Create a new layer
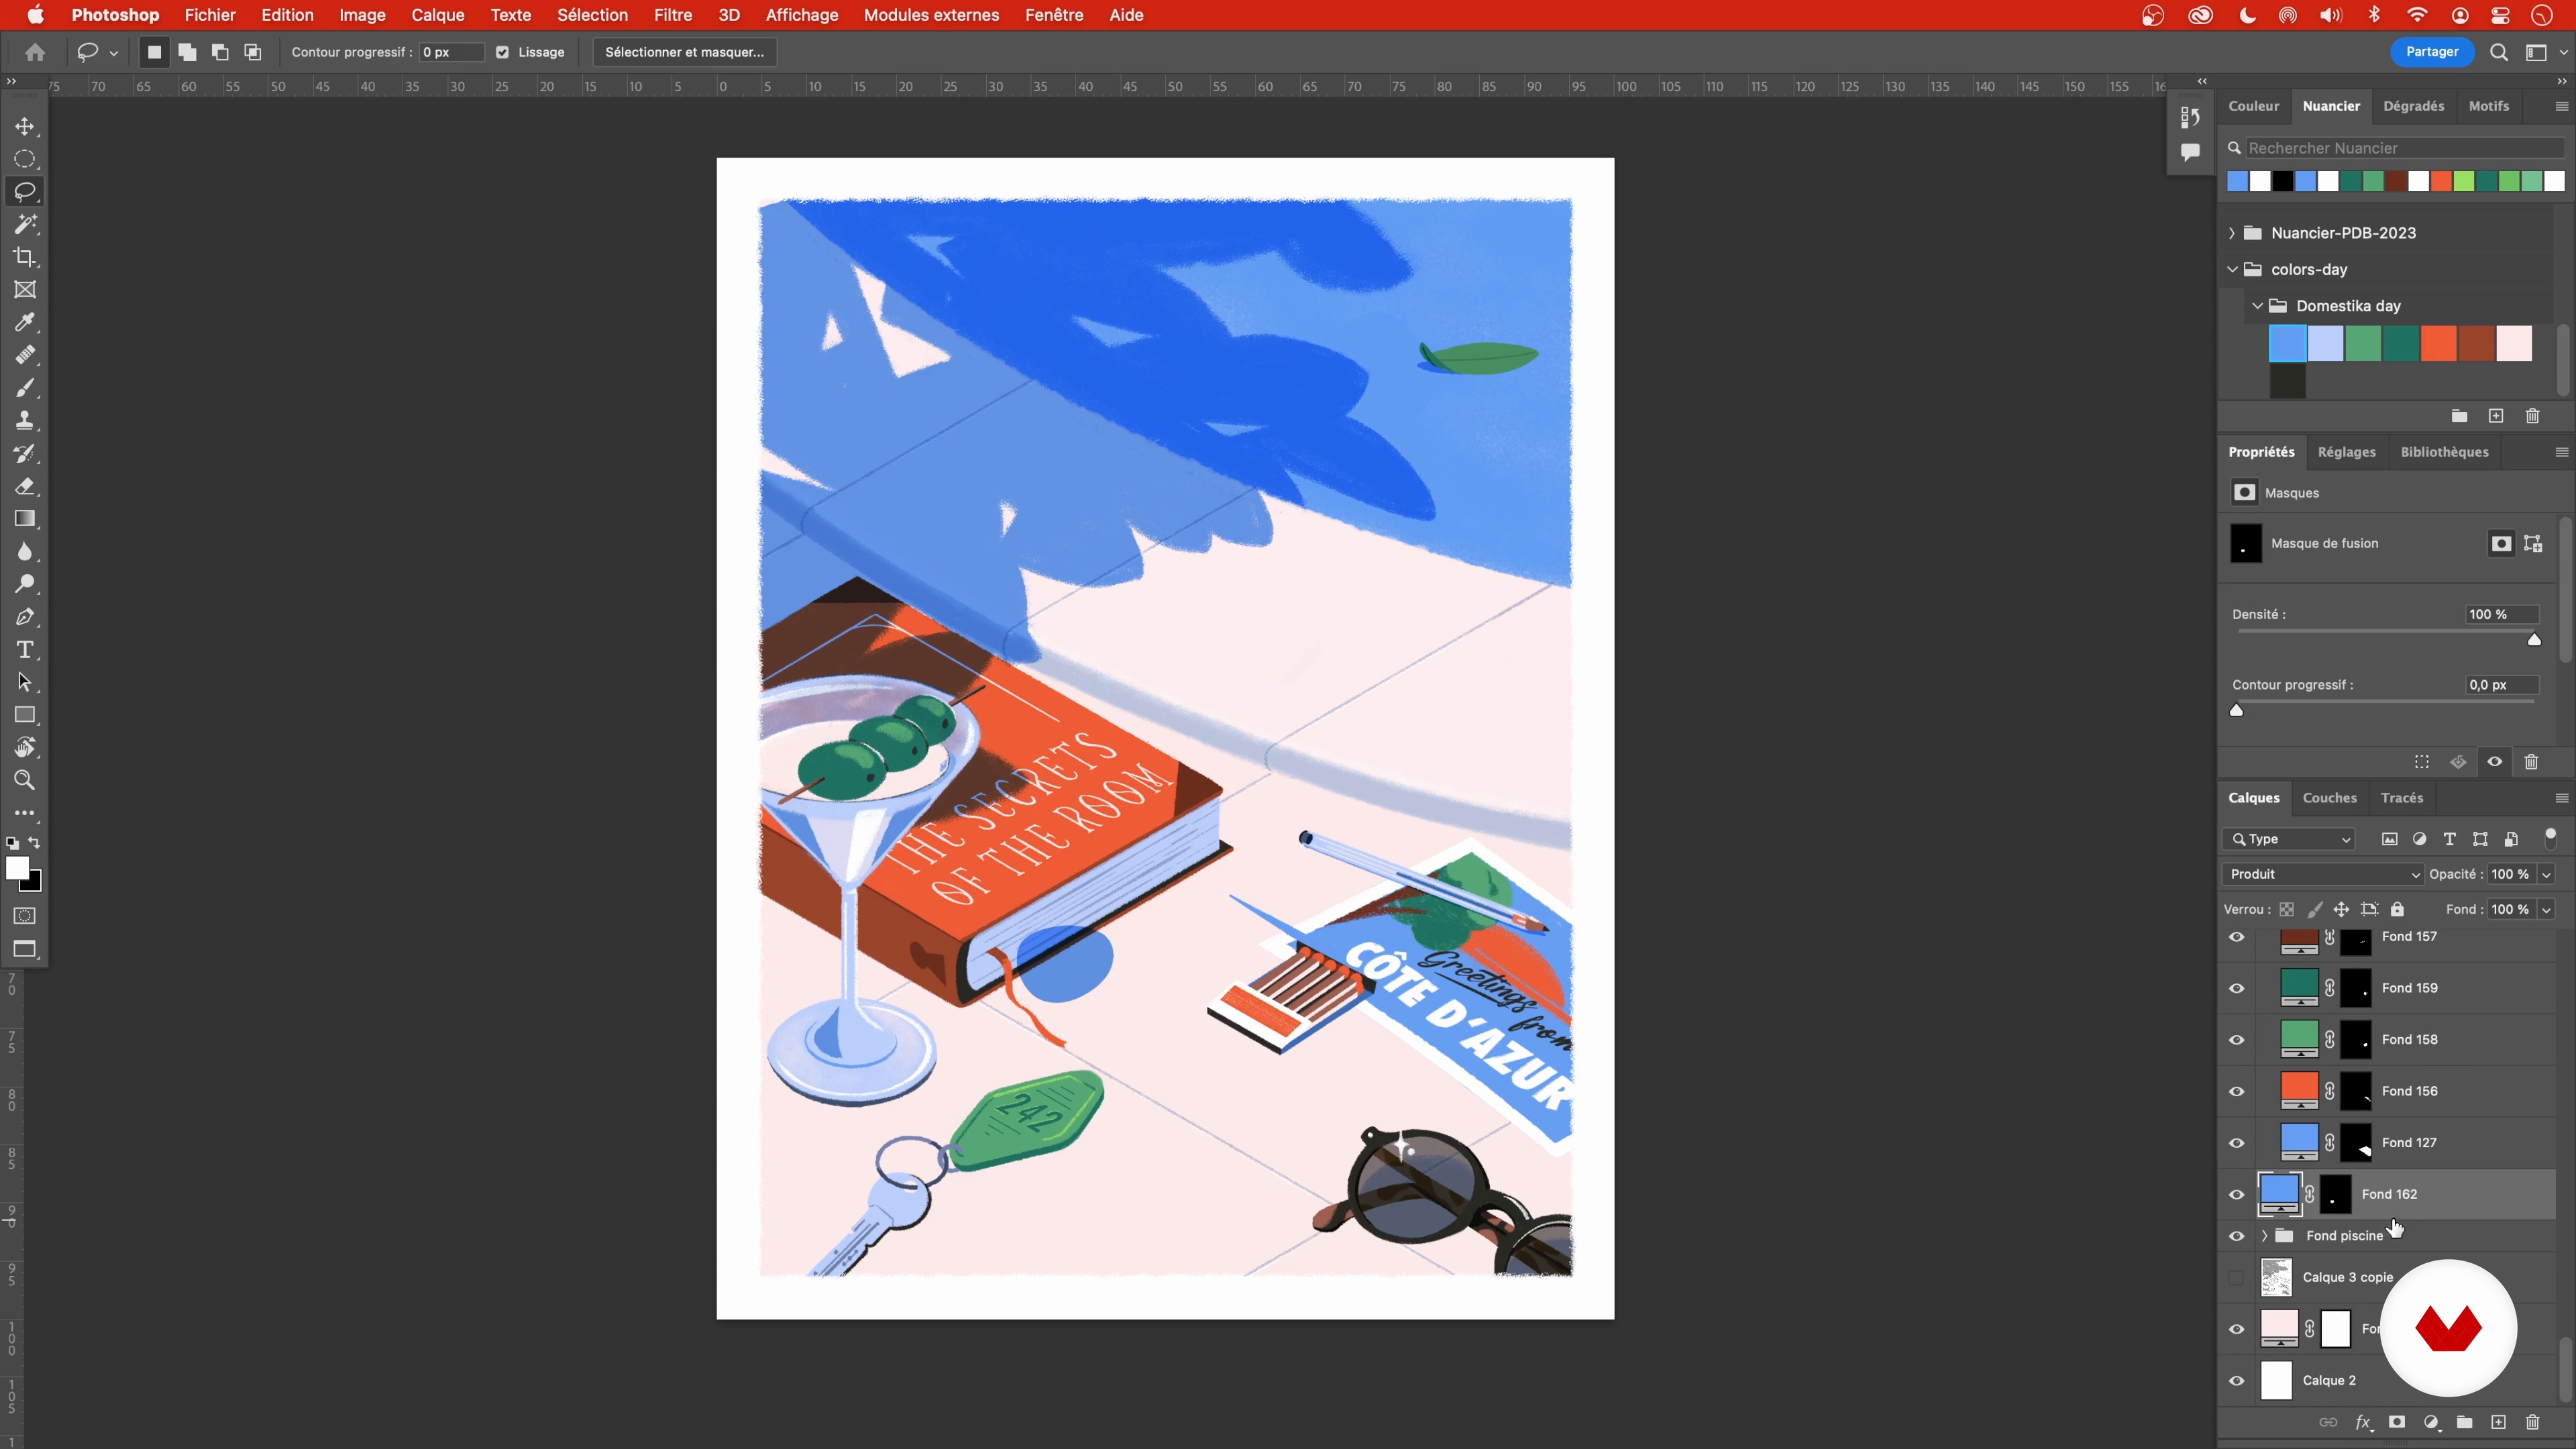The width and height of the screenshot is (2576, 1449). pos(2498,1422)
